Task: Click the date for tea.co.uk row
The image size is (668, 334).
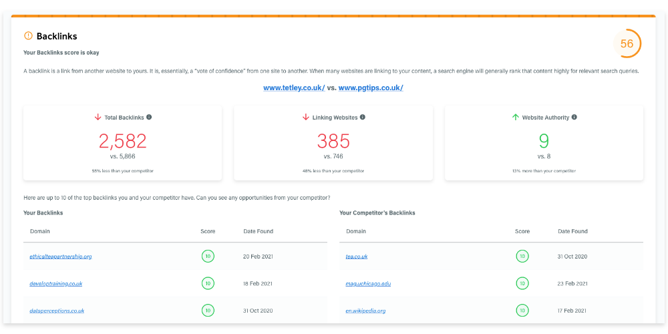Action: [572, 257]
